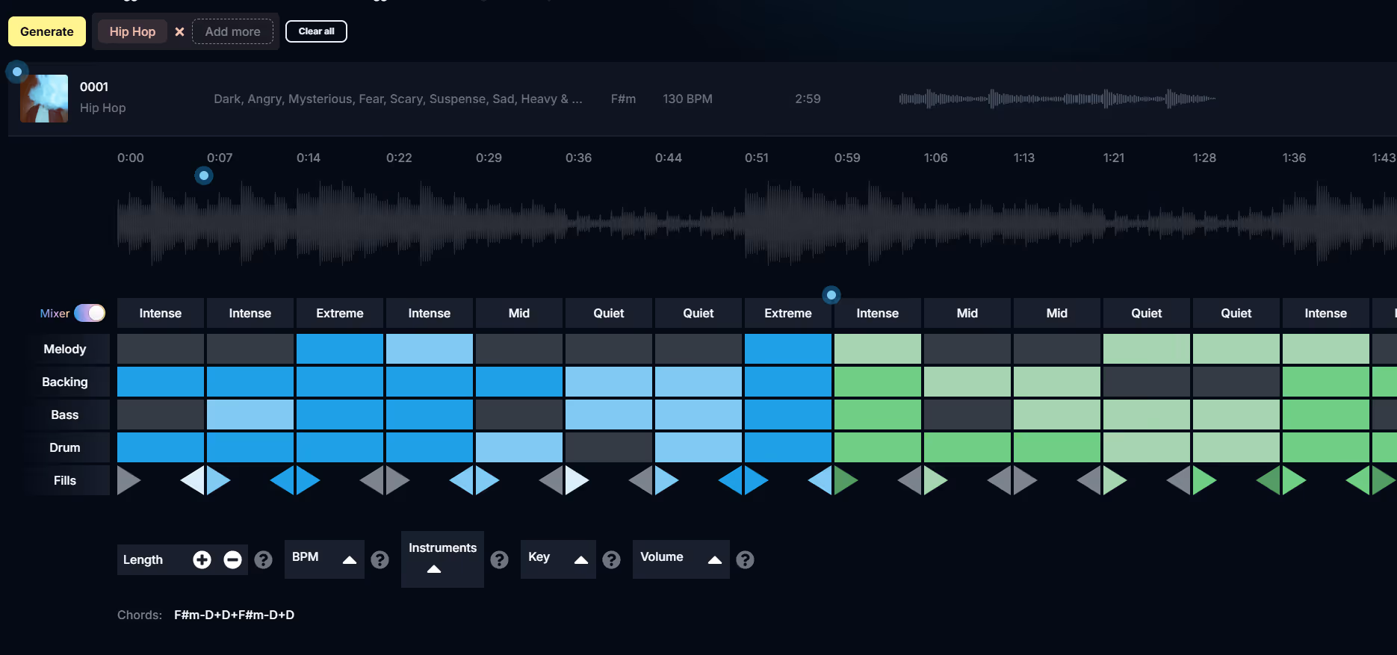
Task: Click the first gray fill triangle in Fills row
Action: 128,480
